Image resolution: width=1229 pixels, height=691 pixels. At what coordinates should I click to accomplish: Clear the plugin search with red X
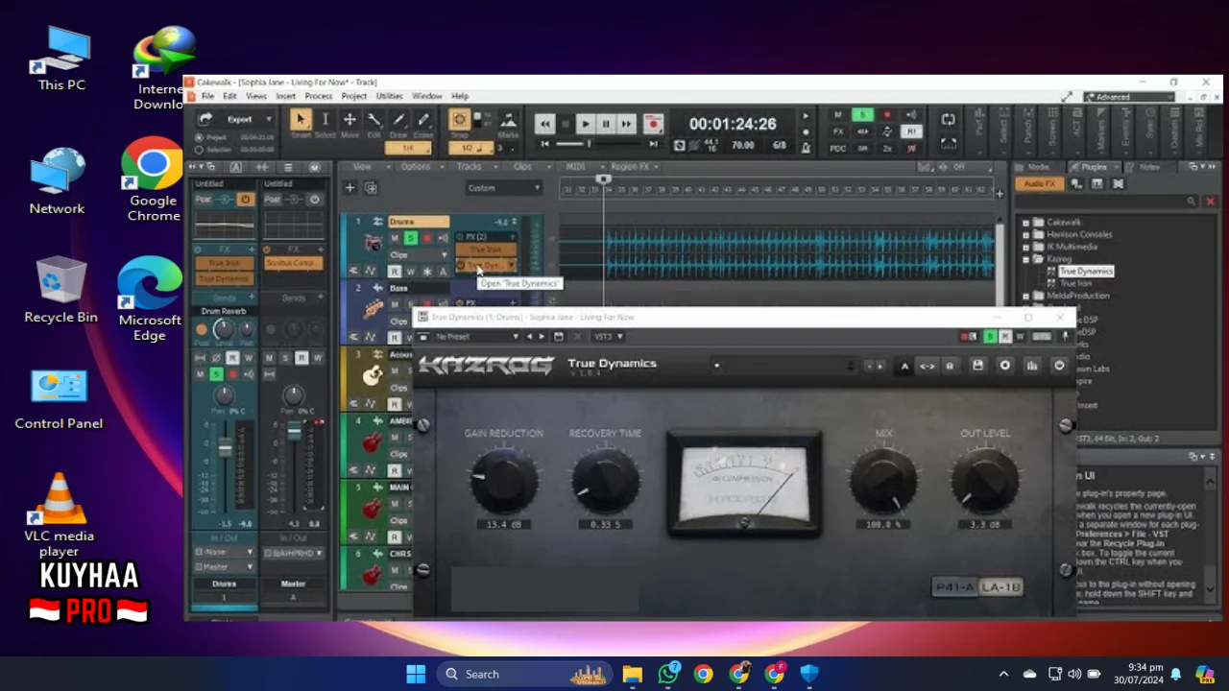click(1210, 202)
